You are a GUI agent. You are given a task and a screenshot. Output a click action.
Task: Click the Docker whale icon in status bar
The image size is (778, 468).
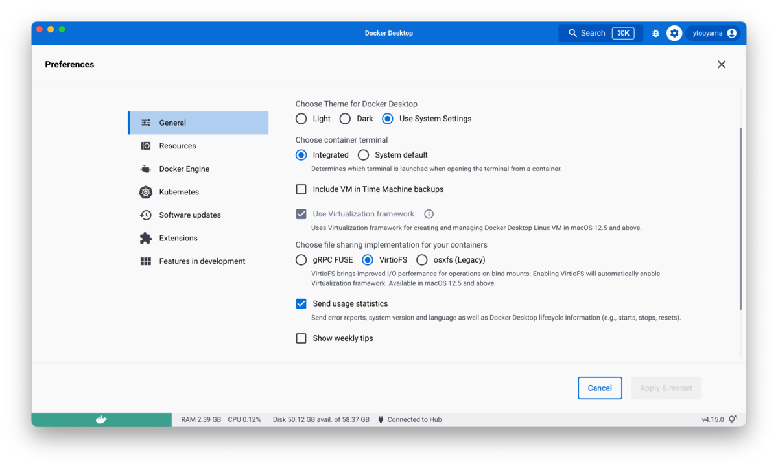click(101, 419)
